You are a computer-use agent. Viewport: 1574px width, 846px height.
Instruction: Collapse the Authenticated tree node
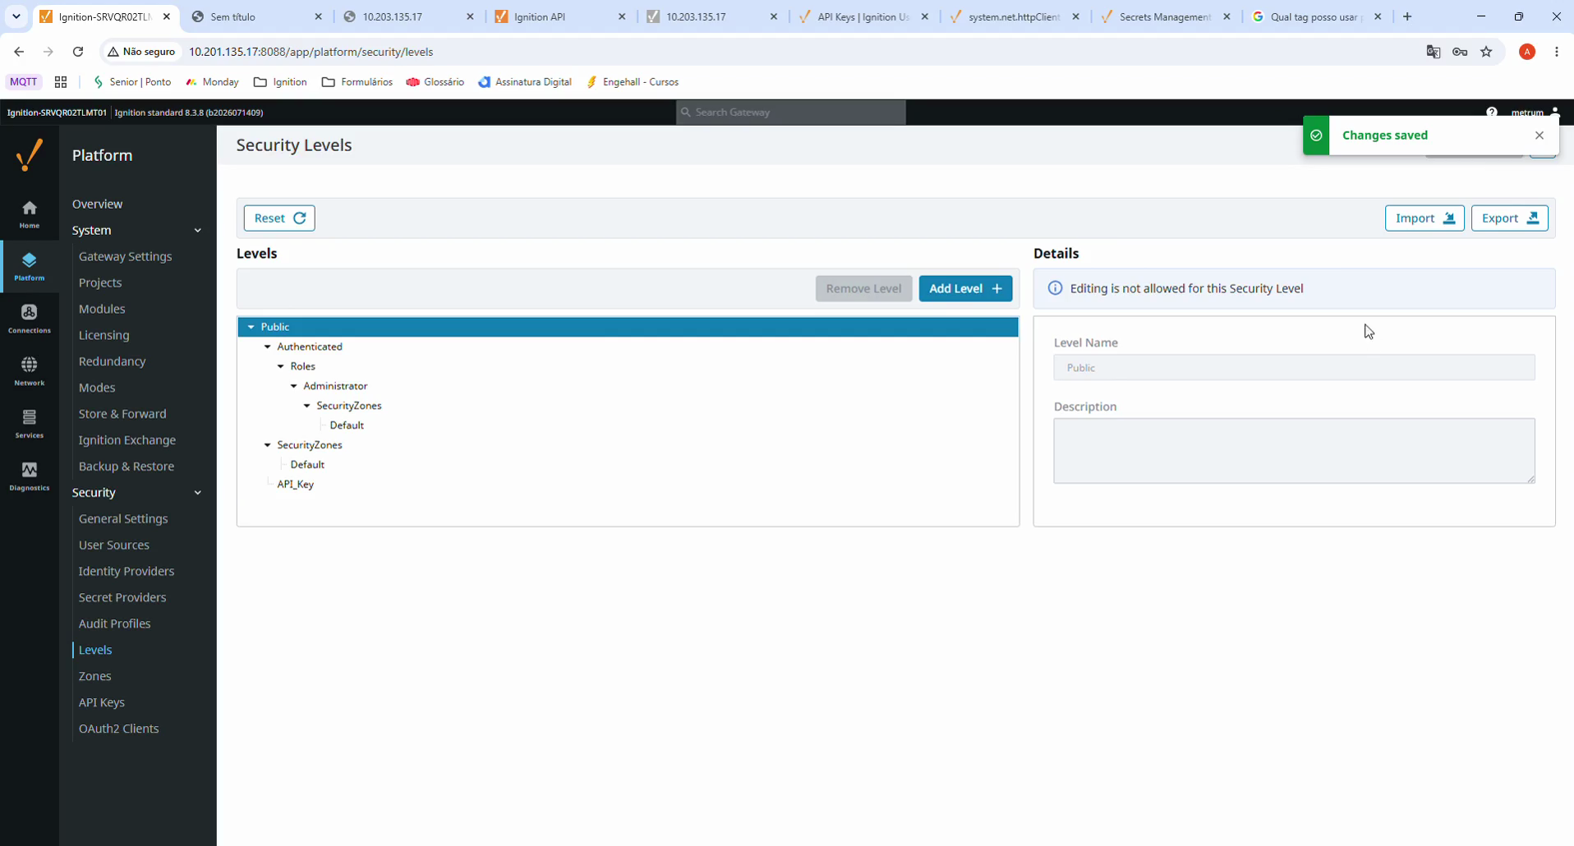[268, 347]
